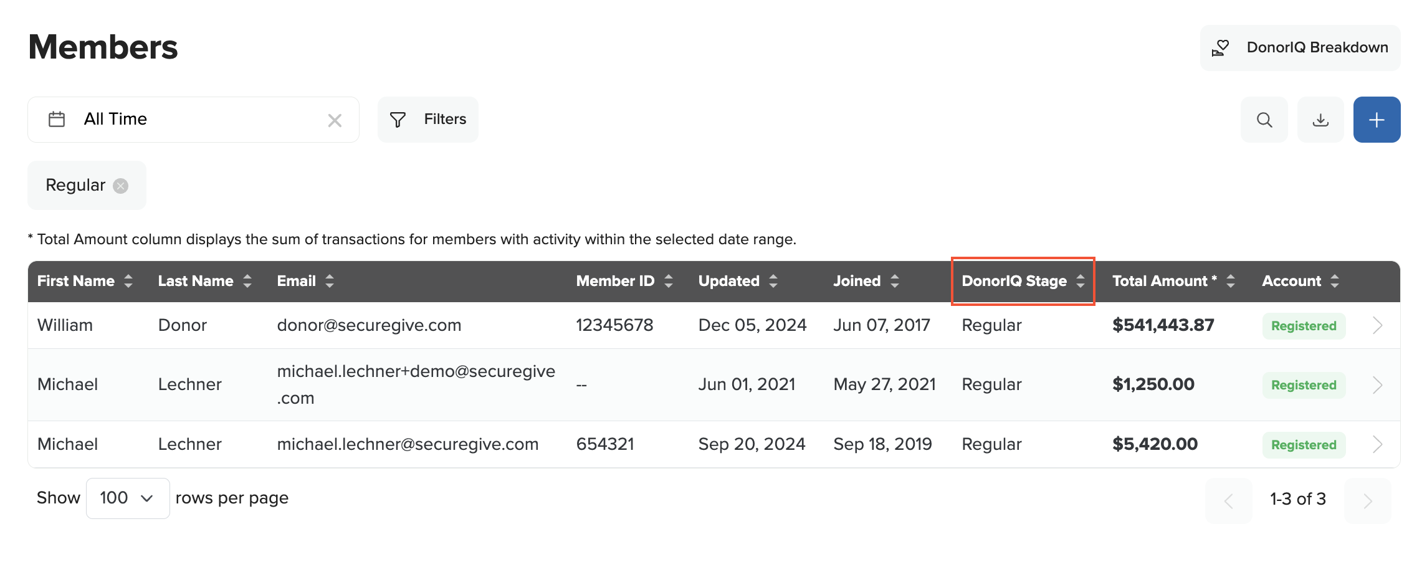Sort by DonorIQ Stage column

(x=1080, y=282)
